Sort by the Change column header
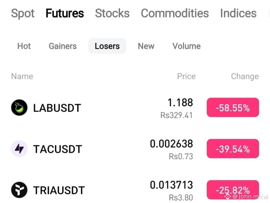 245,76
